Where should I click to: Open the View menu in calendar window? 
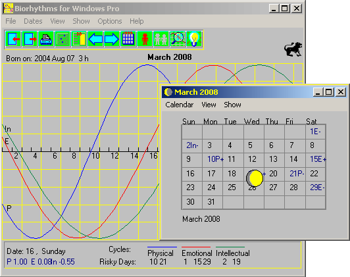click(209, 105)
